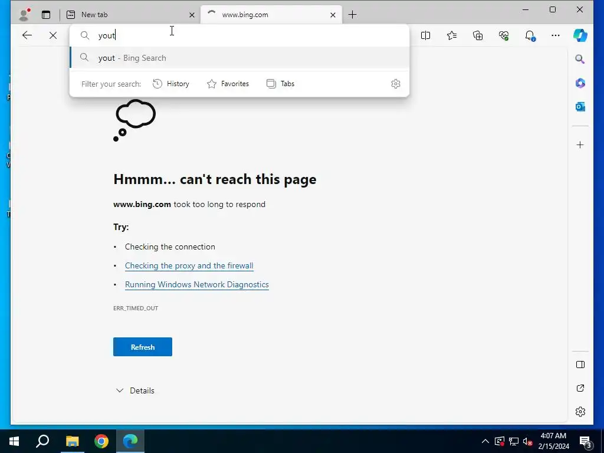Image resolution: width=604 pixels, height=453 pixels.
Task: Open the Favorites list icon
Action: pos(452,35)
